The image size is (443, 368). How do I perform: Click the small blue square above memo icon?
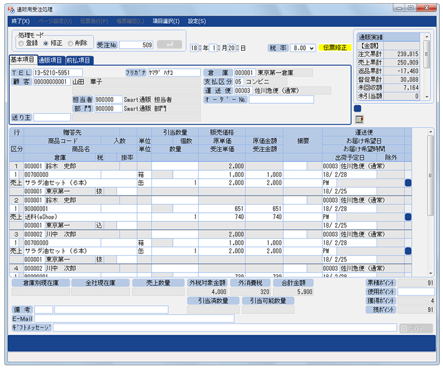pyautogui.click(x=358, y=108)
